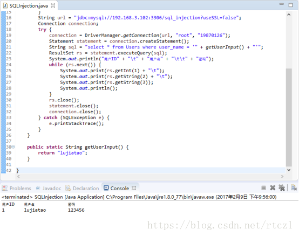The width and height of the screenshot is (299, 236).
Task: Click the 'while' keyword on line 24
Action: point(56,65)
